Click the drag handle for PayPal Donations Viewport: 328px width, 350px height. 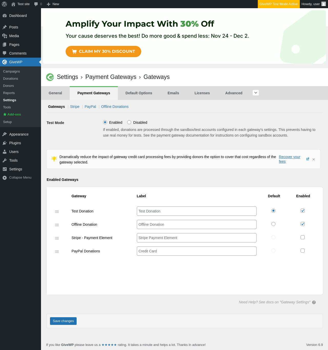click(x=57, y=252)
